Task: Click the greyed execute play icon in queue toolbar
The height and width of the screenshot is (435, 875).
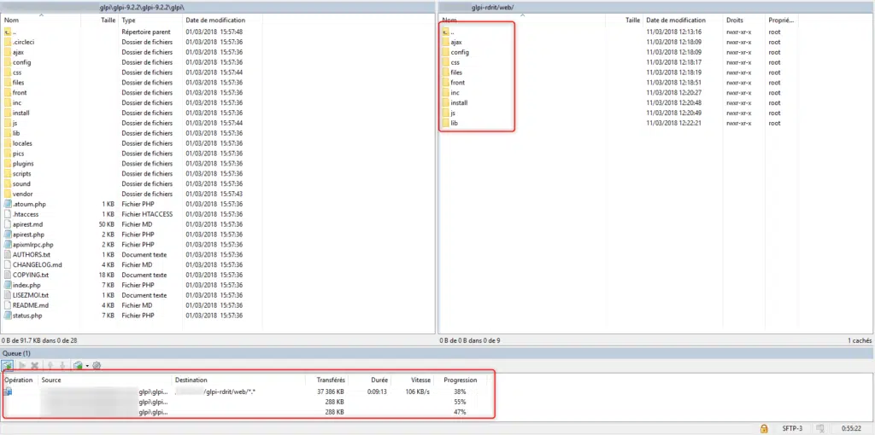Action: [x=23, y=365]
